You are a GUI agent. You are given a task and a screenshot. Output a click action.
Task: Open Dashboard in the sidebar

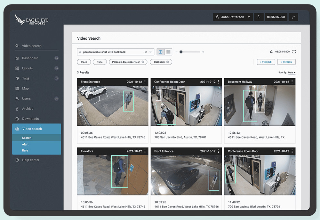pos(30,58)
